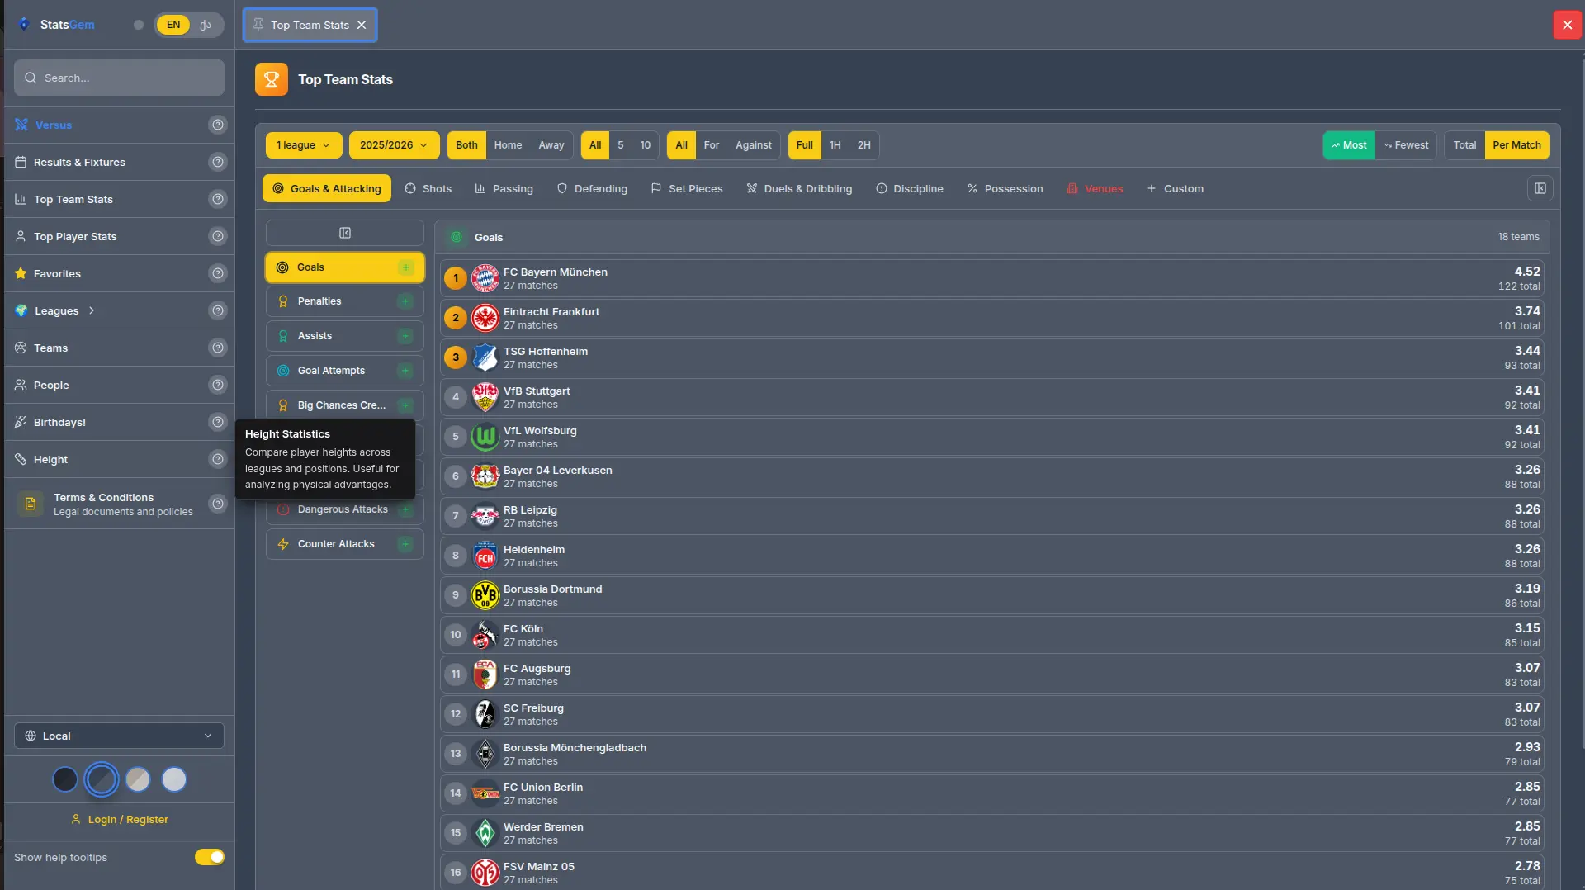Image resolution: width=1585 pixels, height=890 pixels.
Task: Click the StatsGem logo
Action: tap(58, 25)
